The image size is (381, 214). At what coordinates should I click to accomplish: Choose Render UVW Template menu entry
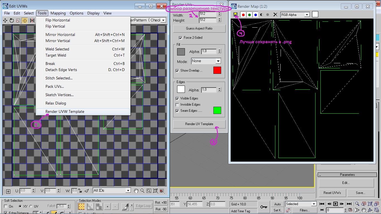(65, 111)
